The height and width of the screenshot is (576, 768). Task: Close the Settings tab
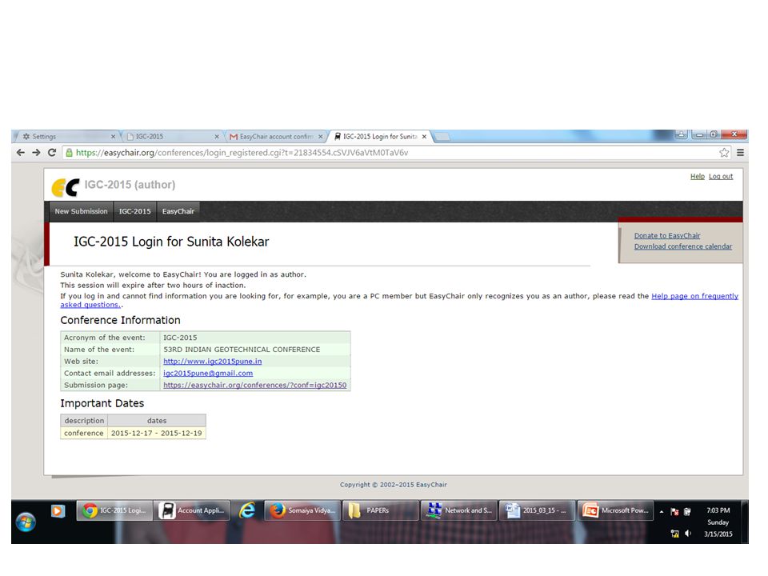click(113, 137)
